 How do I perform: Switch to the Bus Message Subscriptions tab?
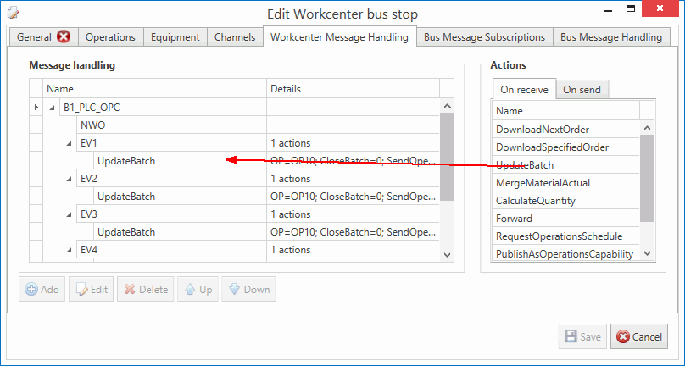(x=484, y=37)
